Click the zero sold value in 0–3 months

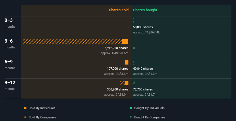[x=128, y=27]
